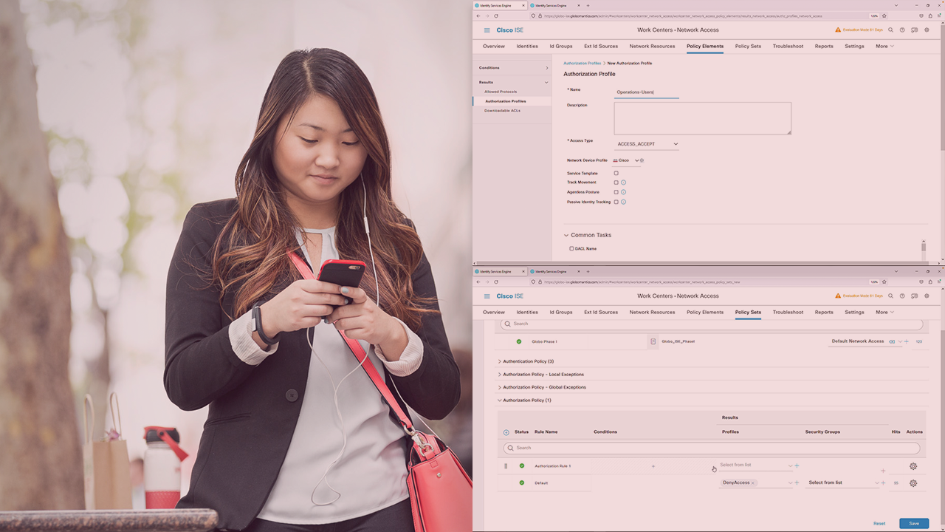Viewport: 945px width, 532px height.
Task: Click inside the Description text area
Action: click(702, 118)
